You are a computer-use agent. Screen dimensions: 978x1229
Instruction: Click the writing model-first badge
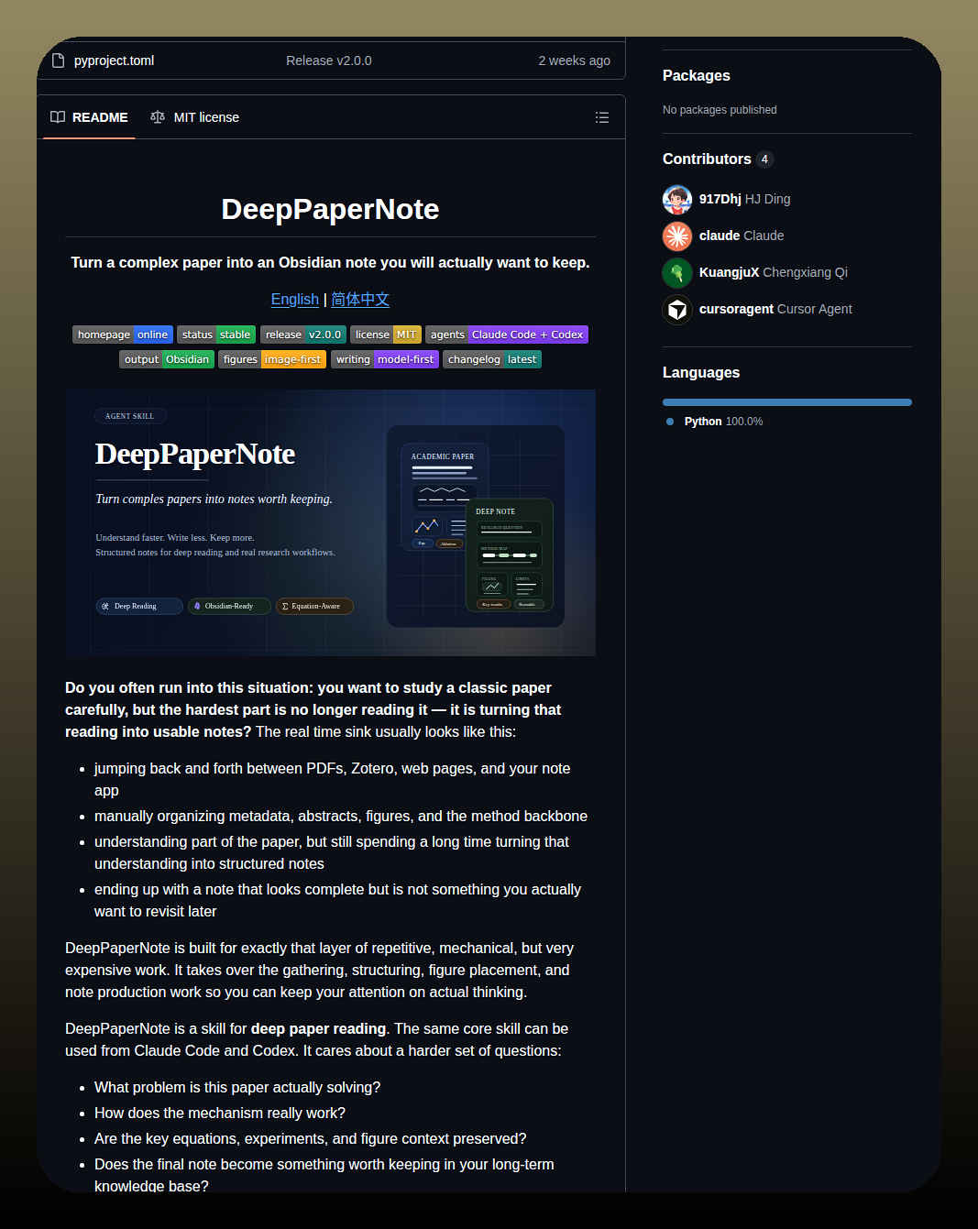tap(385, 359)
